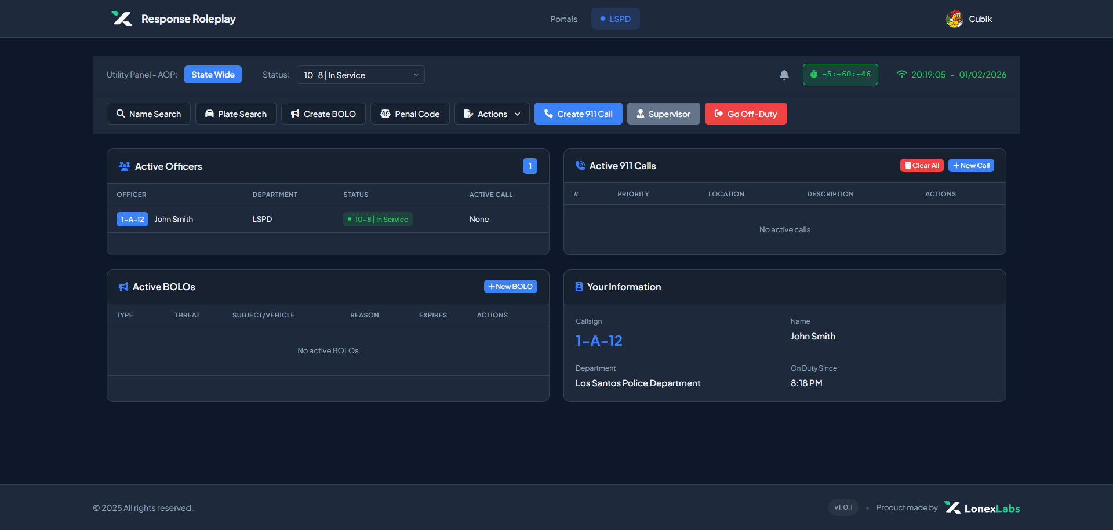Click the Active Officers people icon

coord(124,166)
